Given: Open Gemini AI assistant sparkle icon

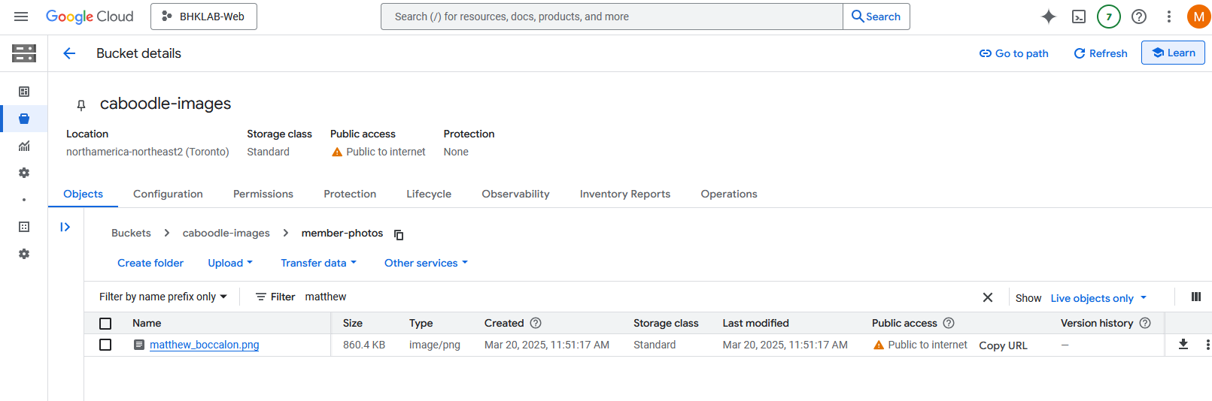Looking at the screenshot, I should [x=1048, y=17].
